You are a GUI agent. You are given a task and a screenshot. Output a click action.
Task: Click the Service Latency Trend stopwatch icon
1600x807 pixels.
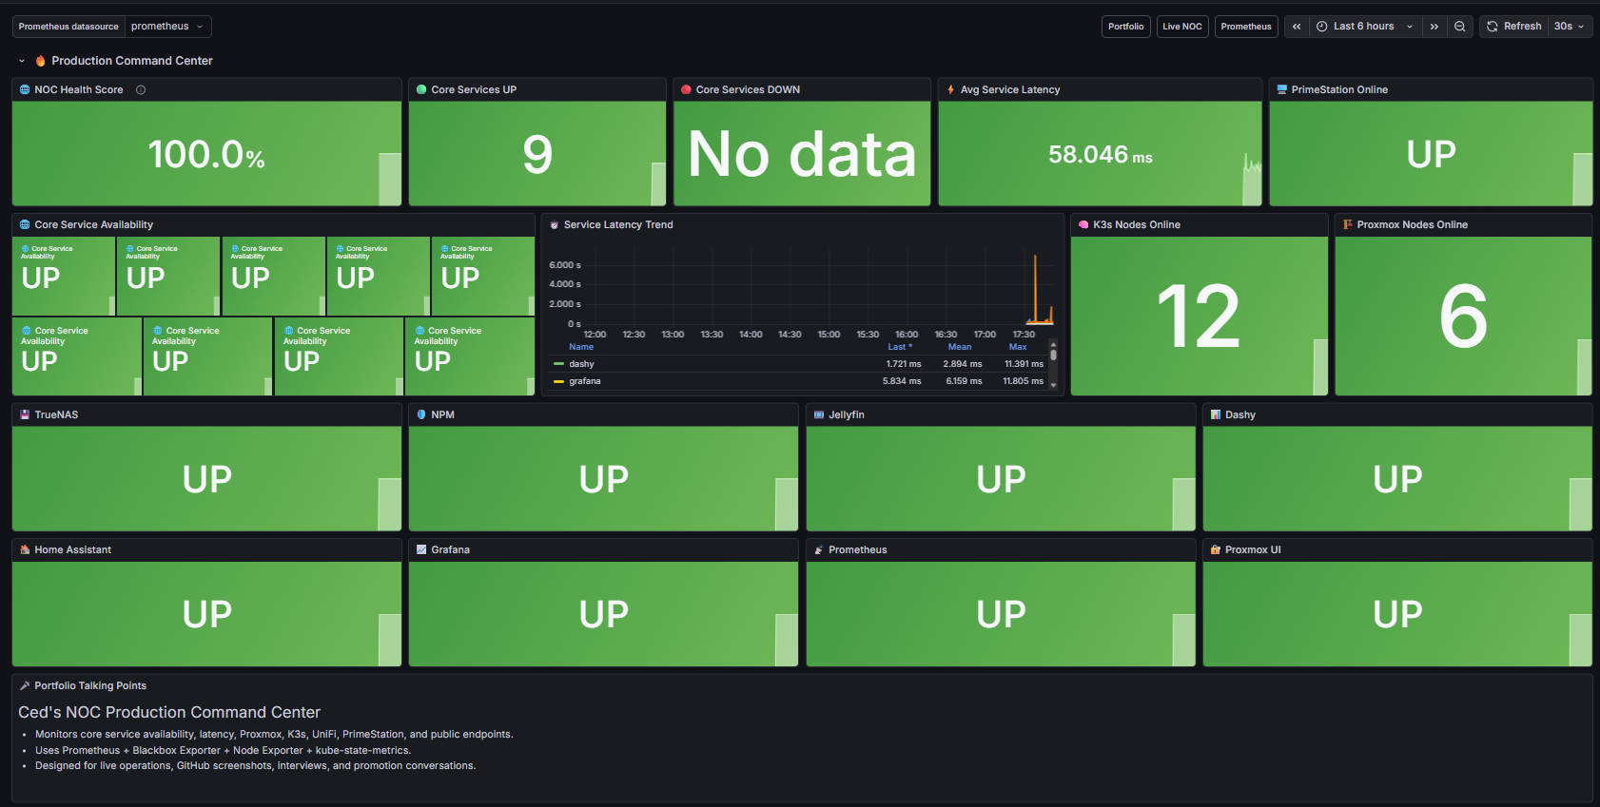(x=555, y=225)
